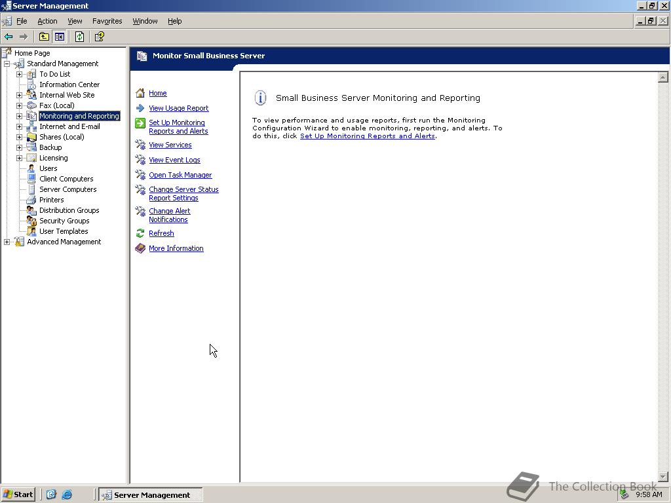Open the Help menu

174,21
